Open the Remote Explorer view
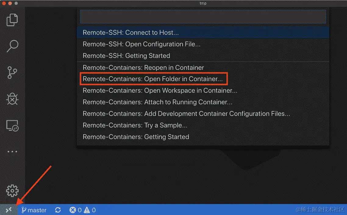 13,126
